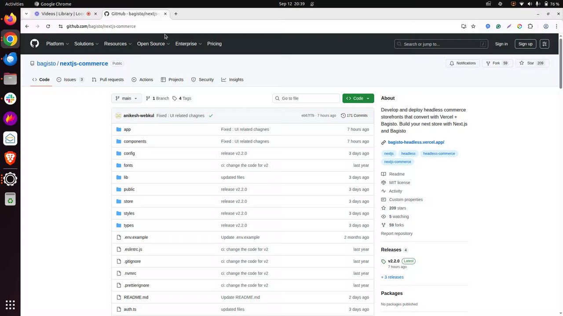563x316 pixels.
Task: Click the GitHub Octocat logo
Action: point(34,43)
